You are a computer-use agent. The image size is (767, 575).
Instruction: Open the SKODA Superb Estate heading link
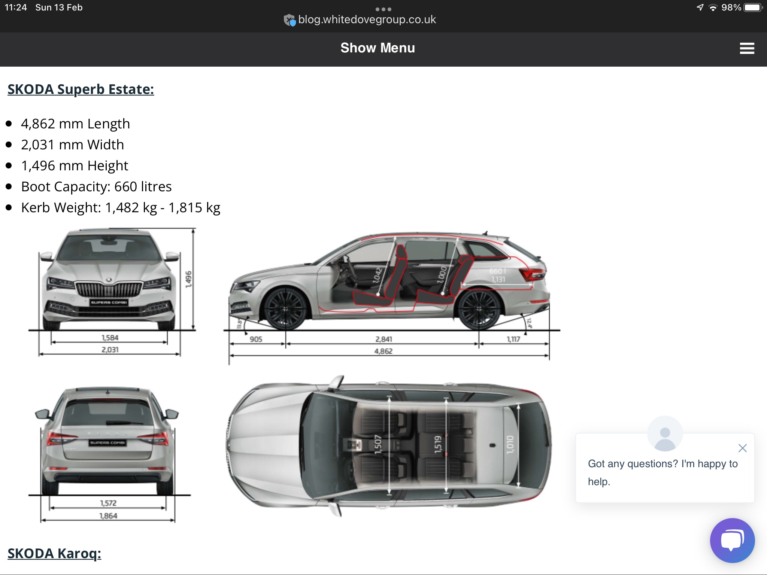81,89
